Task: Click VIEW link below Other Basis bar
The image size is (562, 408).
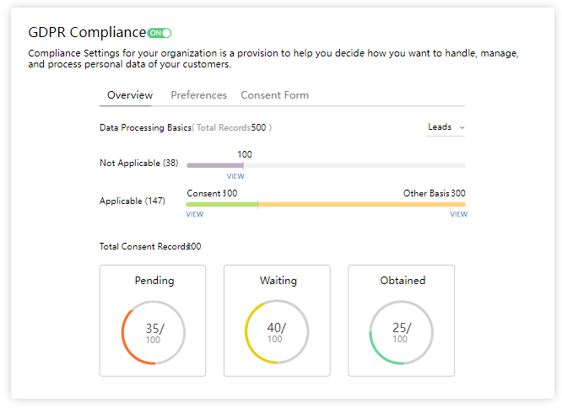Action: pyautogui.click(x=458, y=214)
